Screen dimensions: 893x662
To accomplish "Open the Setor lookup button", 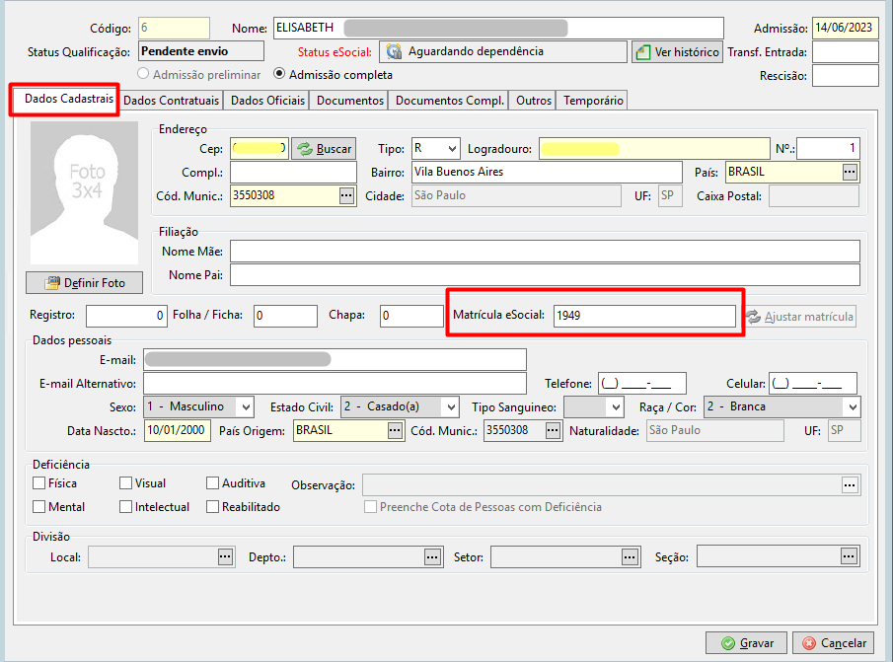I will [630, 556].
